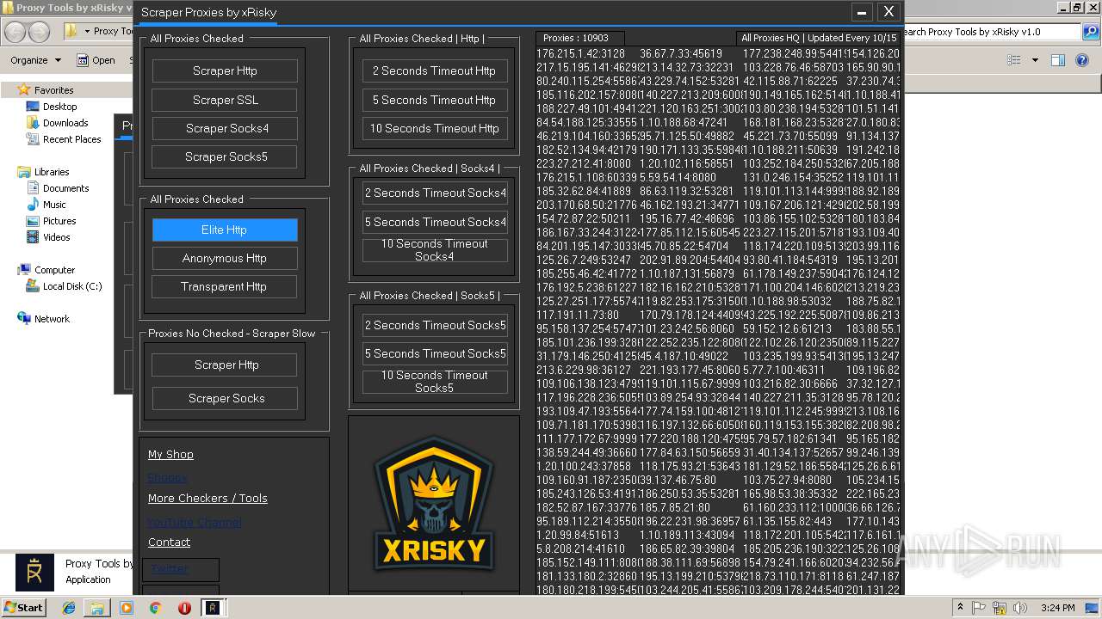This screenshot has width=1102, height=619.
Task: Click the Anonymous Http button
Action: point(225,258)
